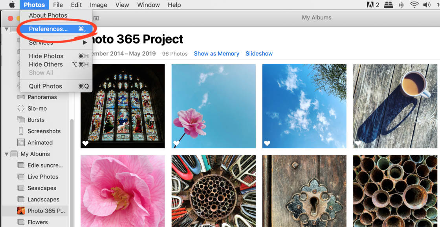Choose About Photos from the menu

(x=56, y=15)
